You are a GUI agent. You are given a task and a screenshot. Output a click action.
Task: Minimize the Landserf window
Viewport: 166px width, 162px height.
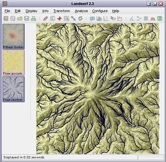click(x=149, y=4)
